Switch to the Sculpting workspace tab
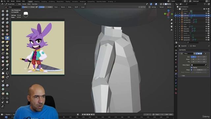Screen dimensions: 211x119 tap(44, 1)
